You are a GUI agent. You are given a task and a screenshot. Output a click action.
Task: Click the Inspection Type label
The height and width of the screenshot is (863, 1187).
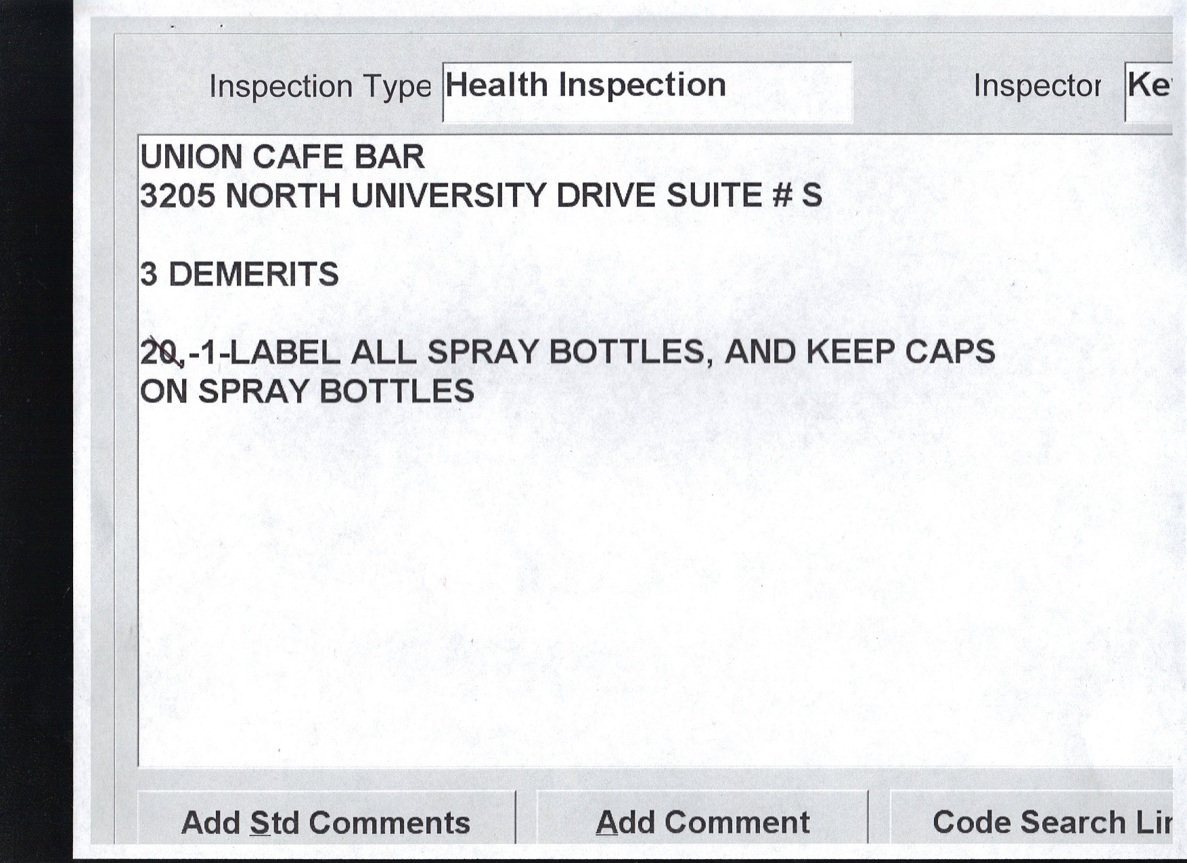(319, 87)
